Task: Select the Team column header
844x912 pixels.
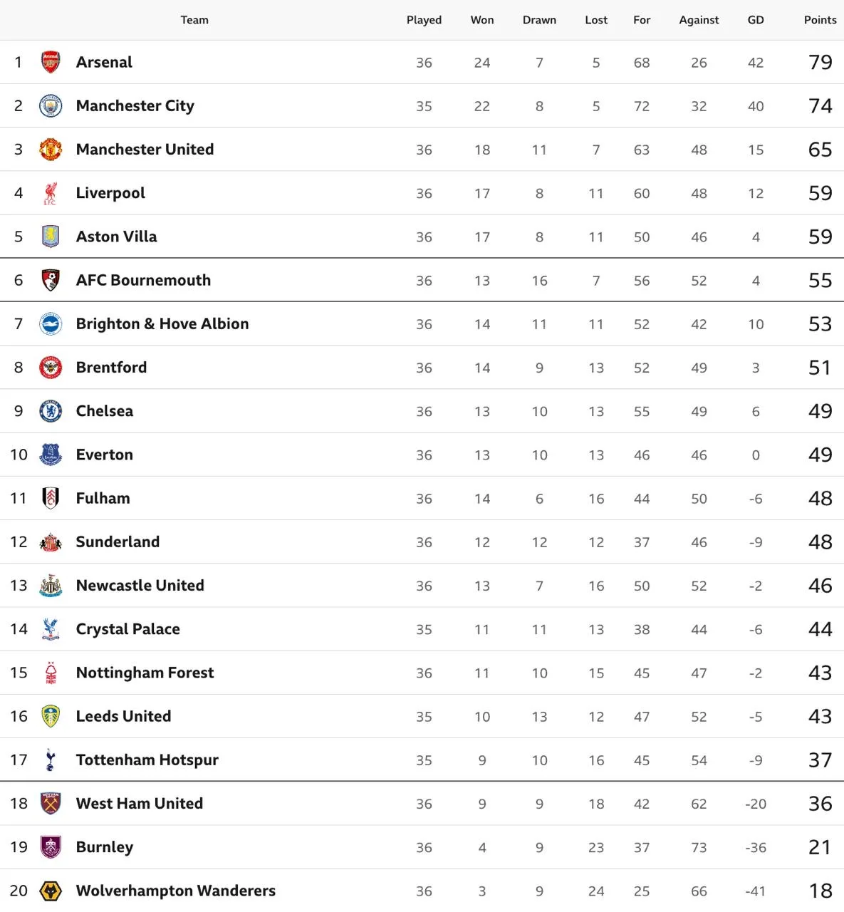Action: (x=194, y=20)
